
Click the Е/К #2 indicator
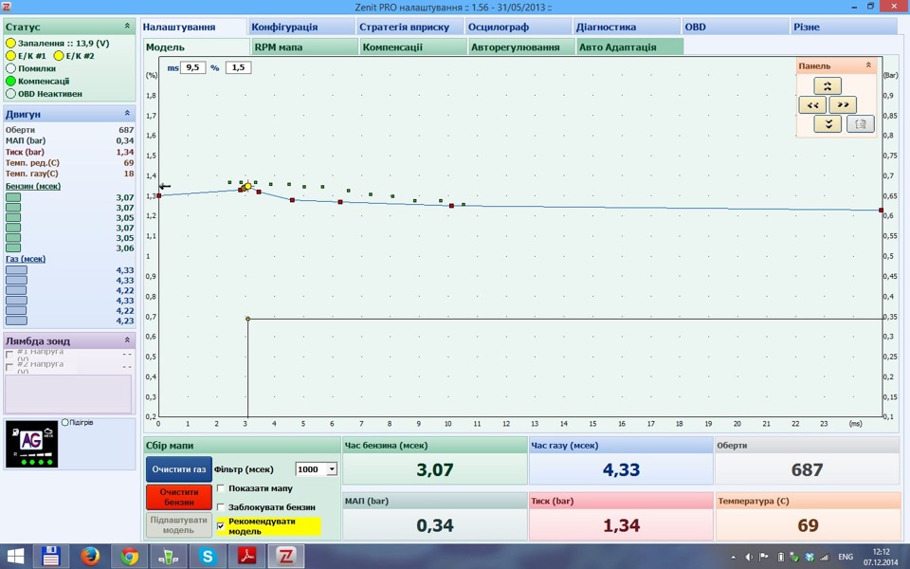tap(59, 56)
